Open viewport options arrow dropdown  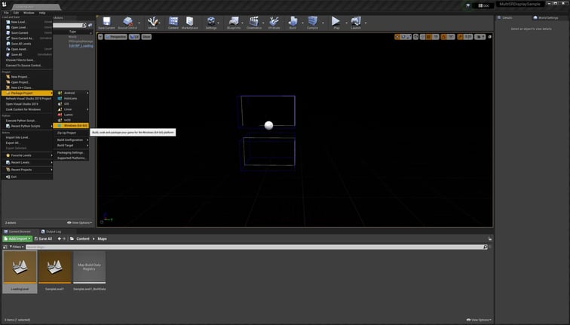click(x=101, y=37)
